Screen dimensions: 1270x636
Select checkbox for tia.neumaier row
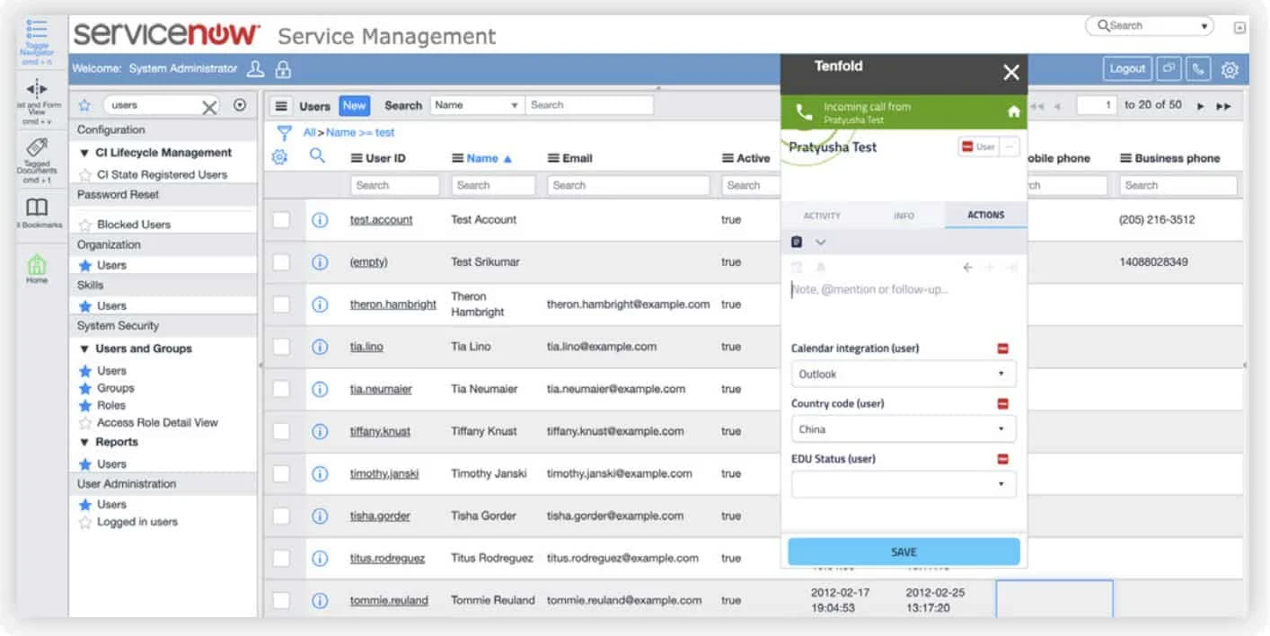click(282, 388)
